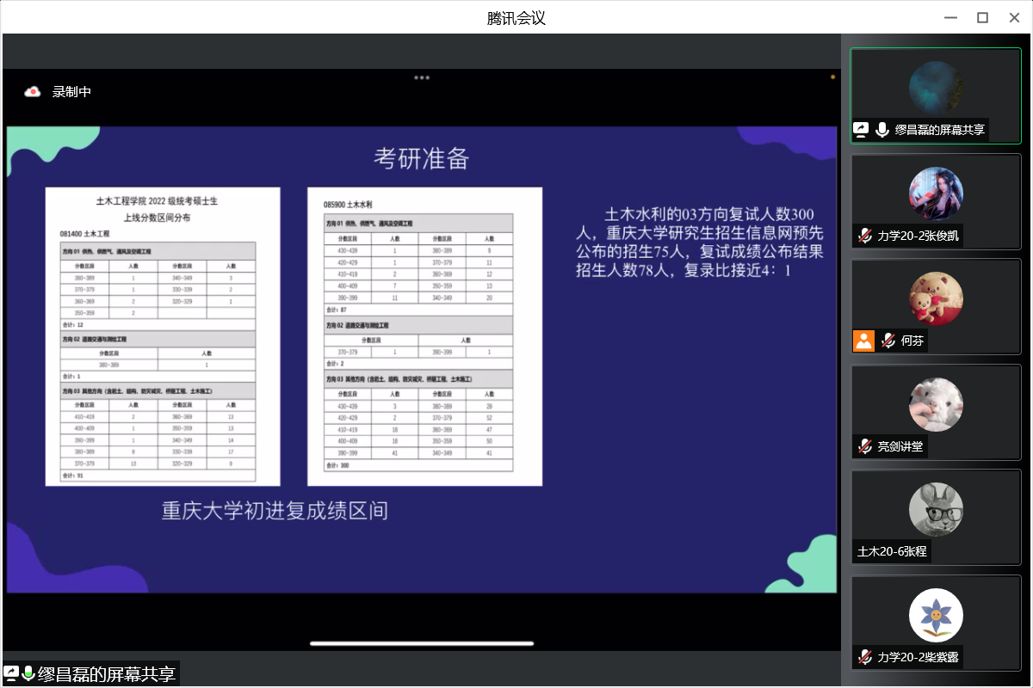
Task: Click the teddy bear avatar of 何芬
Action: [x=936, y=298]
